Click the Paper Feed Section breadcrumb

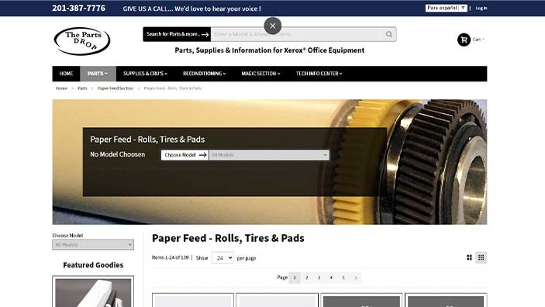click(116, 88)
